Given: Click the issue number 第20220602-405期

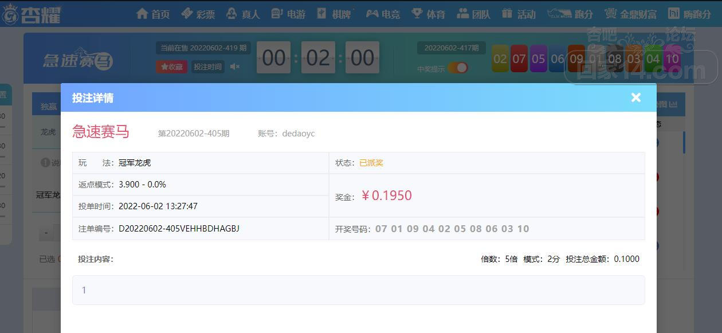Looking at the screenshot, I should (194, 134).
